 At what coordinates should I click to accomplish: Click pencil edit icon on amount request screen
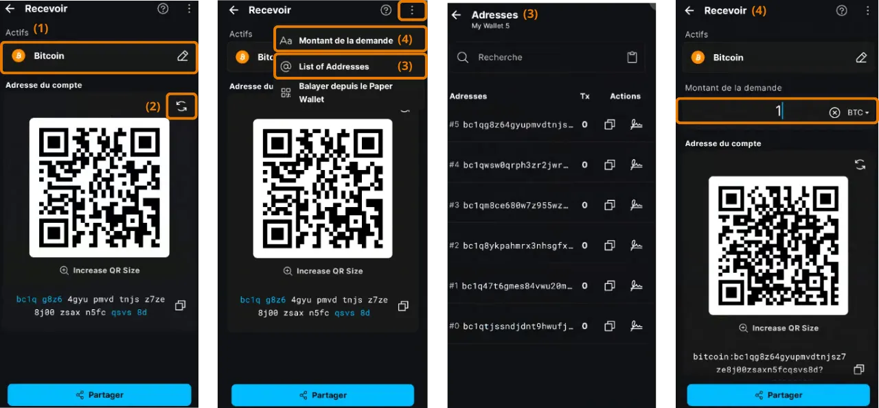(861, 58)
